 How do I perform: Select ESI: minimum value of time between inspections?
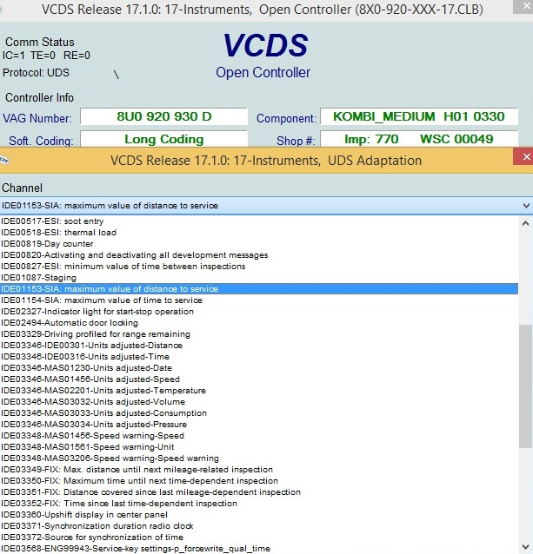pyautogui.click(x=259, y=267)
